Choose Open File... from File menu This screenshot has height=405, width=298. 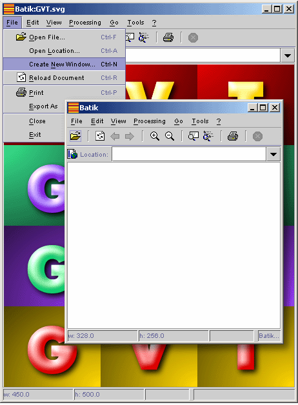[x=65, y=37]
